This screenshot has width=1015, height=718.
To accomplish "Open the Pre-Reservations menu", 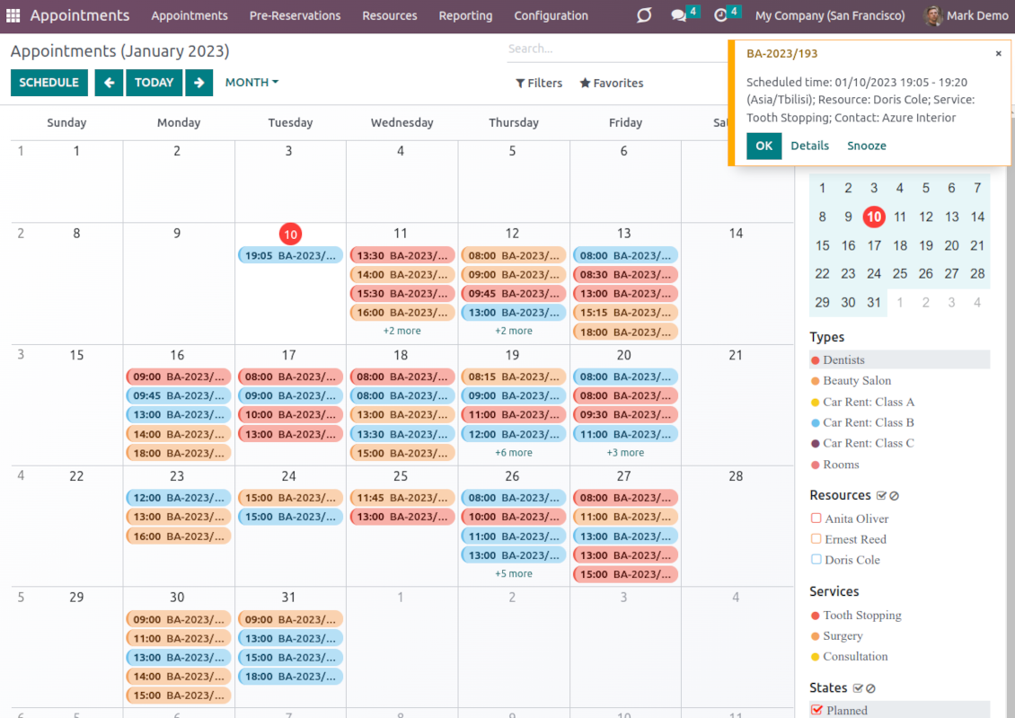I will click(295, 15).
